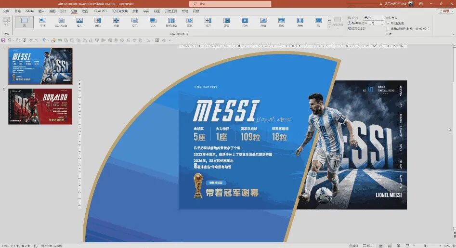456x248 pixels.
Task: Apply the 分割 (Split) transition
Action: [116, 22]
